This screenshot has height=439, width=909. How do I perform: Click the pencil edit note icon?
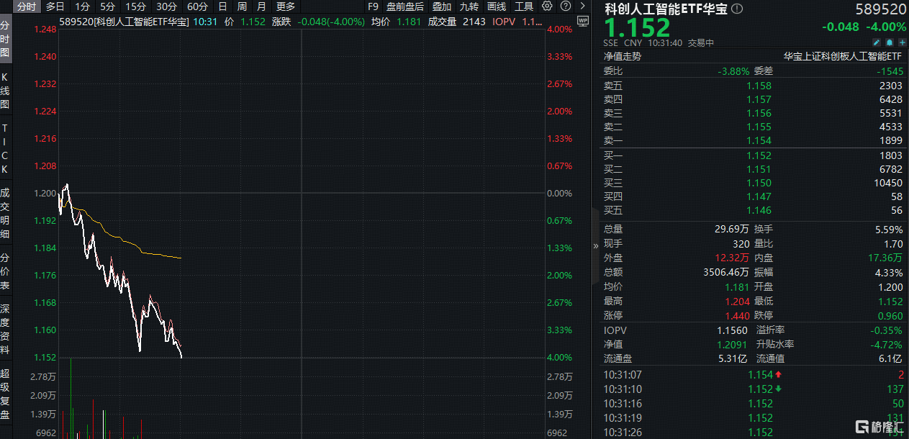point(877,43)
